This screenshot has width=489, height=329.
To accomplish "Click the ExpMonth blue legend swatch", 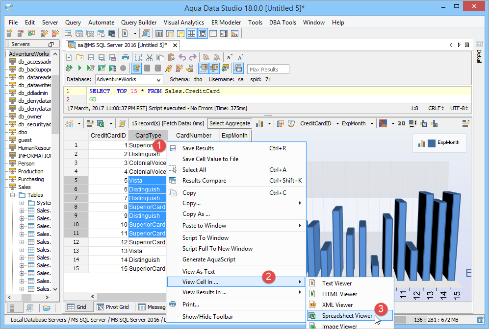I will [432, 143].
